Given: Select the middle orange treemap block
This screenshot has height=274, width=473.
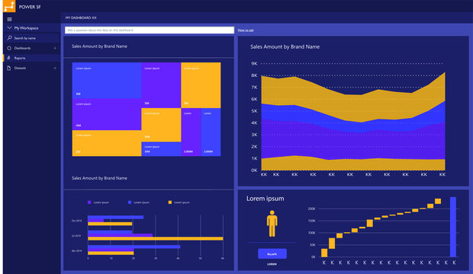Looking at the screenshot, I should (x=161, y=125).
